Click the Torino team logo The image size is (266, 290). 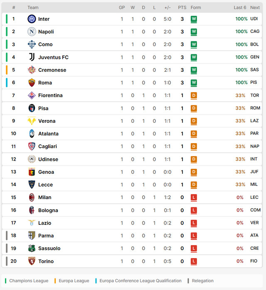[32, 261]
